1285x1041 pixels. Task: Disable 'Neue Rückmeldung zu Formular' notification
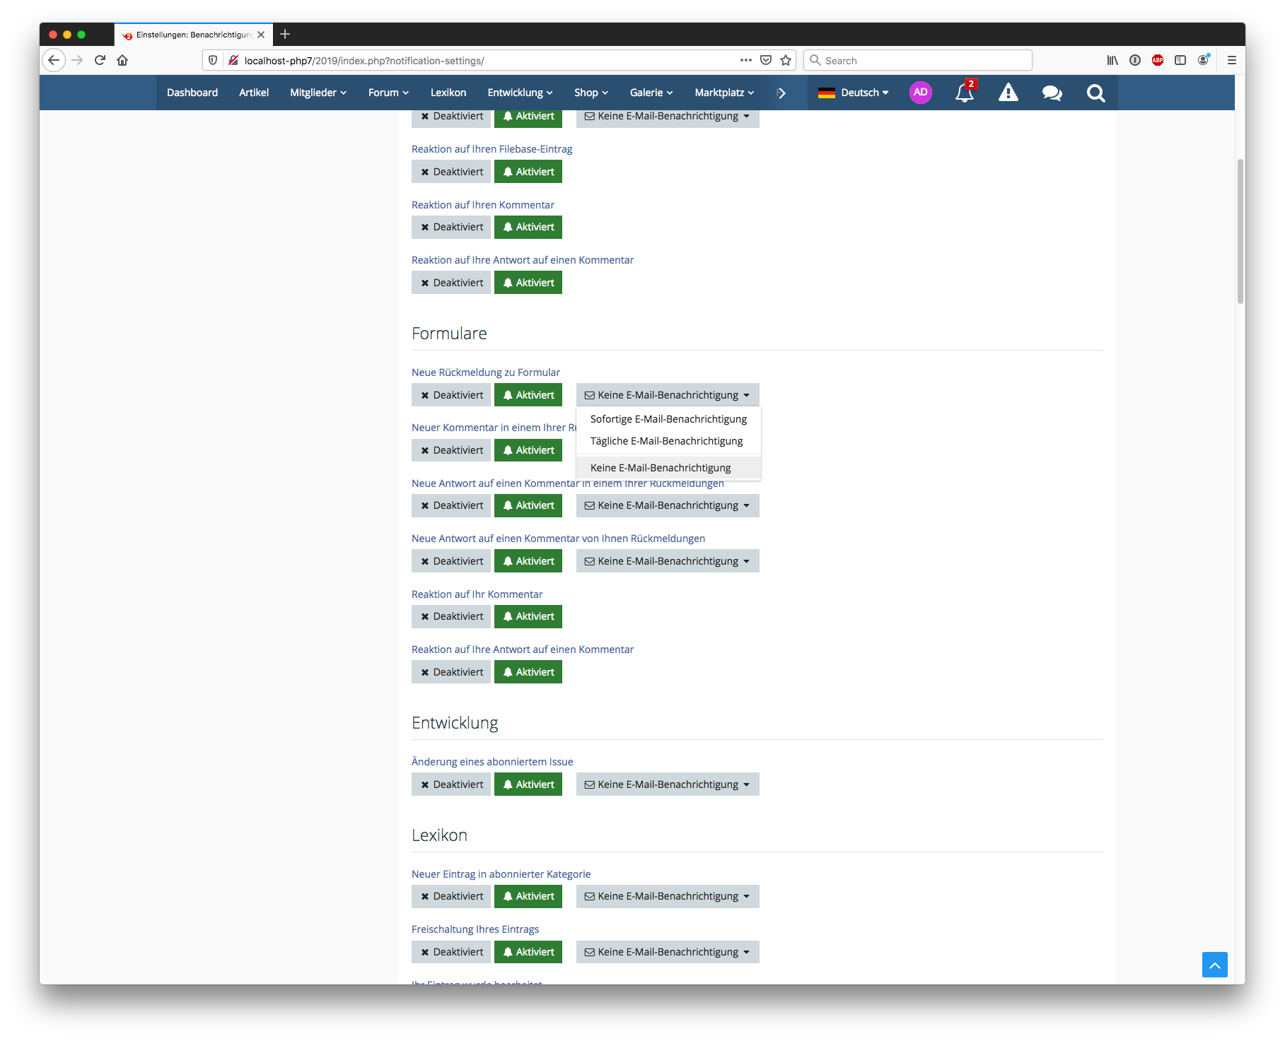(451, 395)
